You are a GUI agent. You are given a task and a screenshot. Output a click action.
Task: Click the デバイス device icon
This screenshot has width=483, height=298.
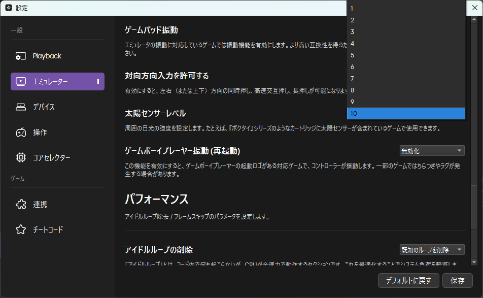21,107
